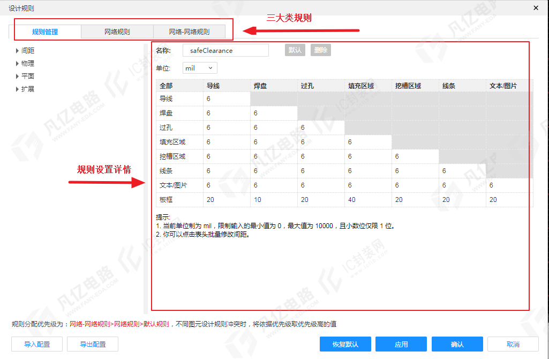Image resolution: width=549 pixels, height=359 pixels.
Task: Click the 全部 table header
Action: coord(179,86)
